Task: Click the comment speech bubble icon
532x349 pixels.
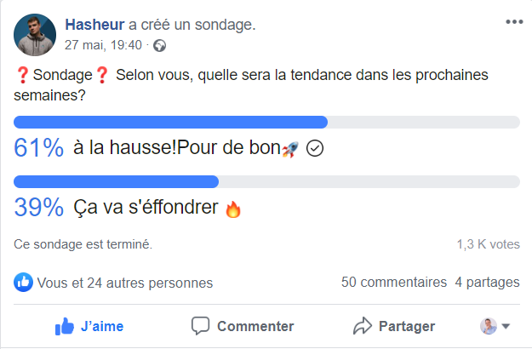Action: tap(201, 326)
